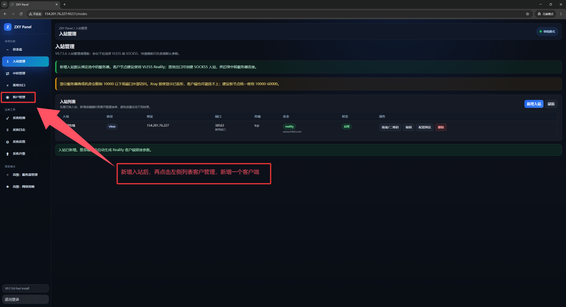The image size is (566, 307).
Task: Open 高级：网络策略 in sidebar
Action: coord(25,187)
